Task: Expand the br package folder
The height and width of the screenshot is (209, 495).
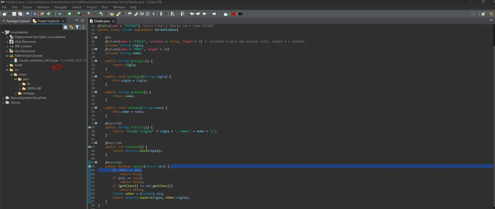Action: point(20,84)
